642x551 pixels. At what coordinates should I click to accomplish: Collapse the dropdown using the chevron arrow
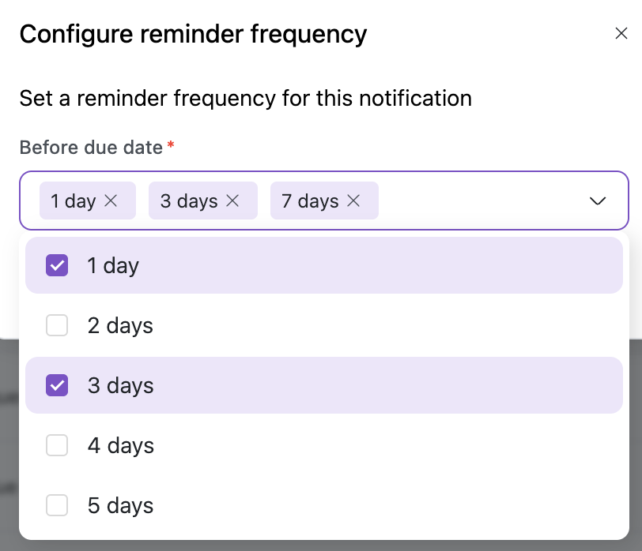tap(598, 201)
